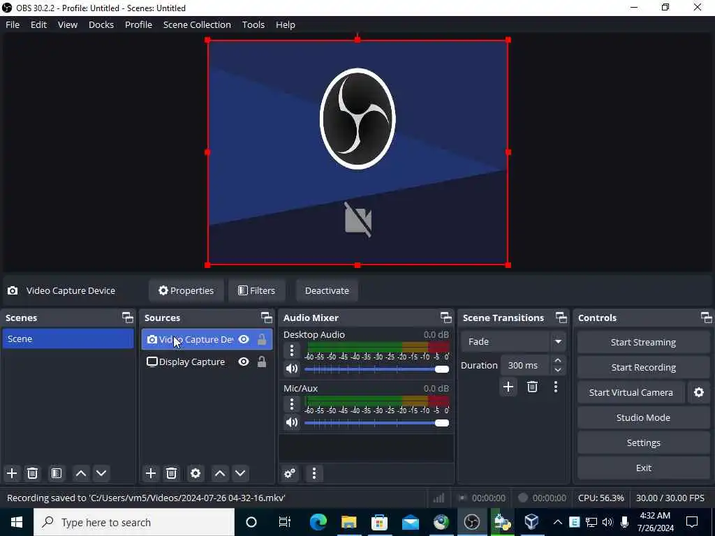Screen dimensions: 715x536
Task: Move the scene down with the arrow in Scenes
Action: click(101, 473)
